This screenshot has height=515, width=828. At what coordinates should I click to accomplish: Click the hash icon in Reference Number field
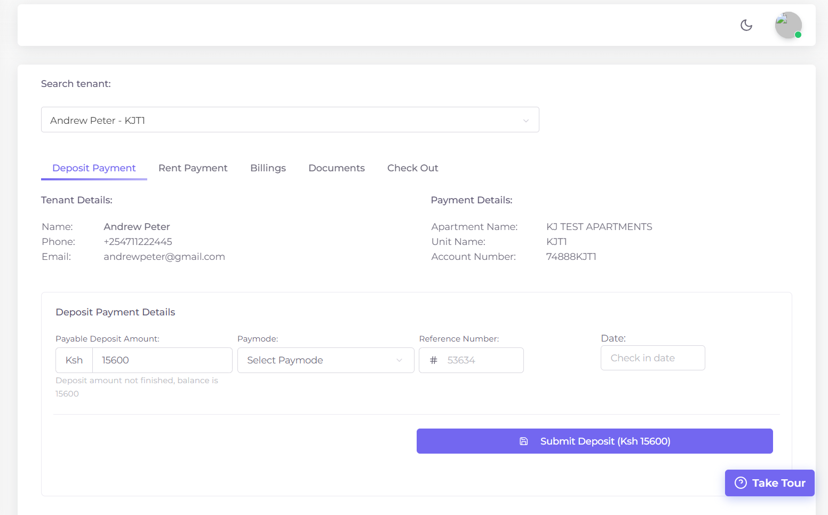click(x=433, y=360)
